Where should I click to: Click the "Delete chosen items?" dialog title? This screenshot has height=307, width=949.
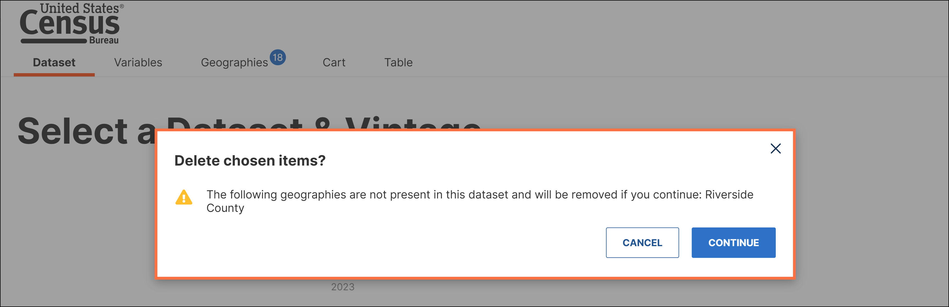point(250,161)
